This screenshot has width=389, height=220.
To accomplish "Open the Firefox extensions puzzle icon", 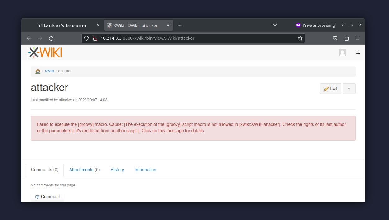I will pyautogui.click(x=346, y=38).
